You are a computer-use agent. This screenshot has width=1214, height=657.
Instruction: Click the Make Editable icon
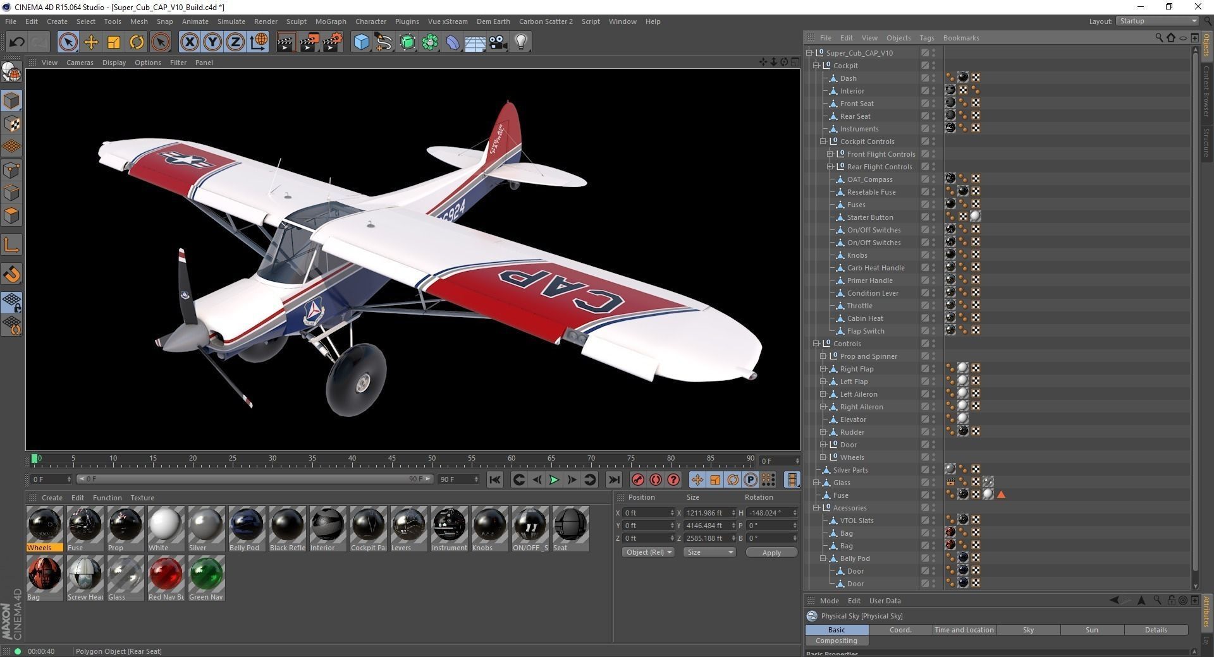11,73
